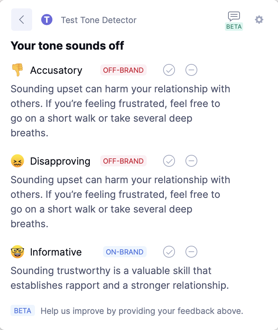The height and width of the screenshot is (330, 278).
Task: Confirm Accusatory tone with checkmark
Action: (169, 70)
